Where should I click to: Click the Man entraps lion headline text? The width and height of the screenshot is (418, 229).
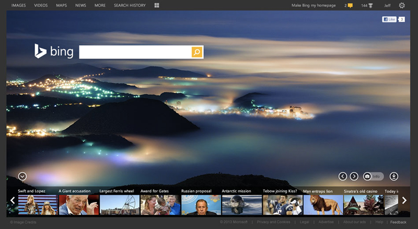[x=318, y=191]
